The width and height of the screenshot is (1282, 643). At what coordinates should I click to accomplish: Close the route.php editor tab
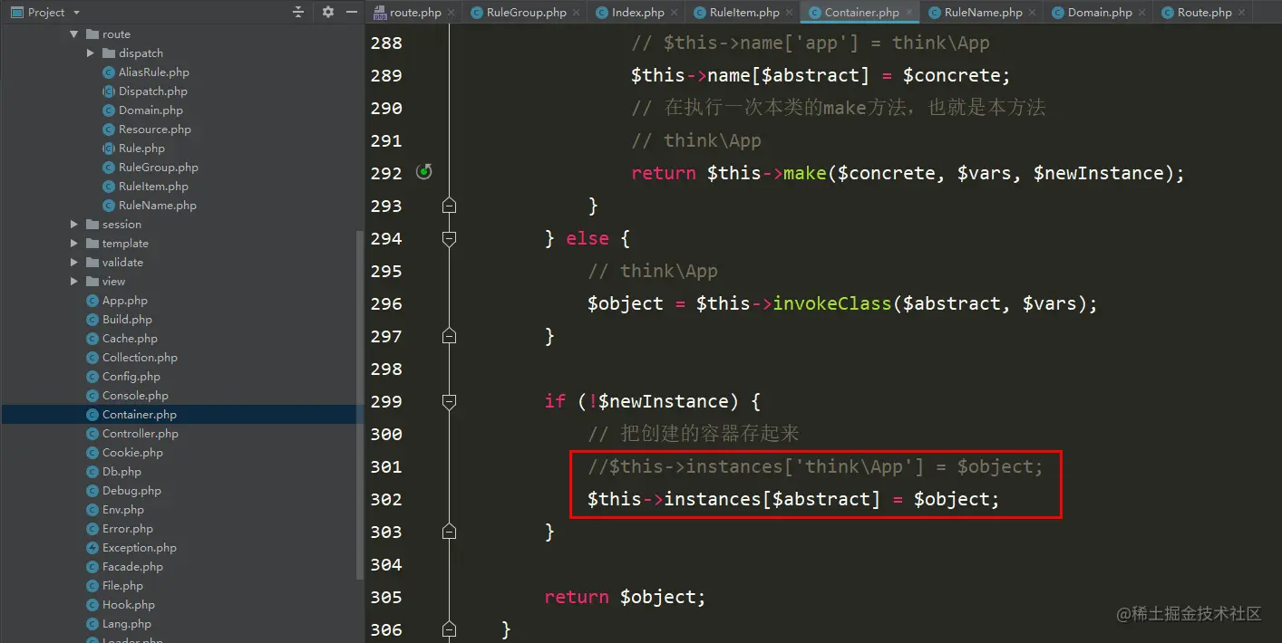[452, 13]
